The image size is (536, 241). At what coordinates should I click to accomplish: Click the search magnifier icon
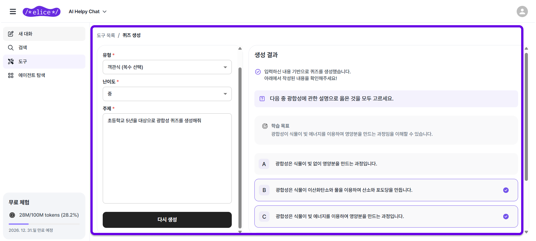[11, 48]
